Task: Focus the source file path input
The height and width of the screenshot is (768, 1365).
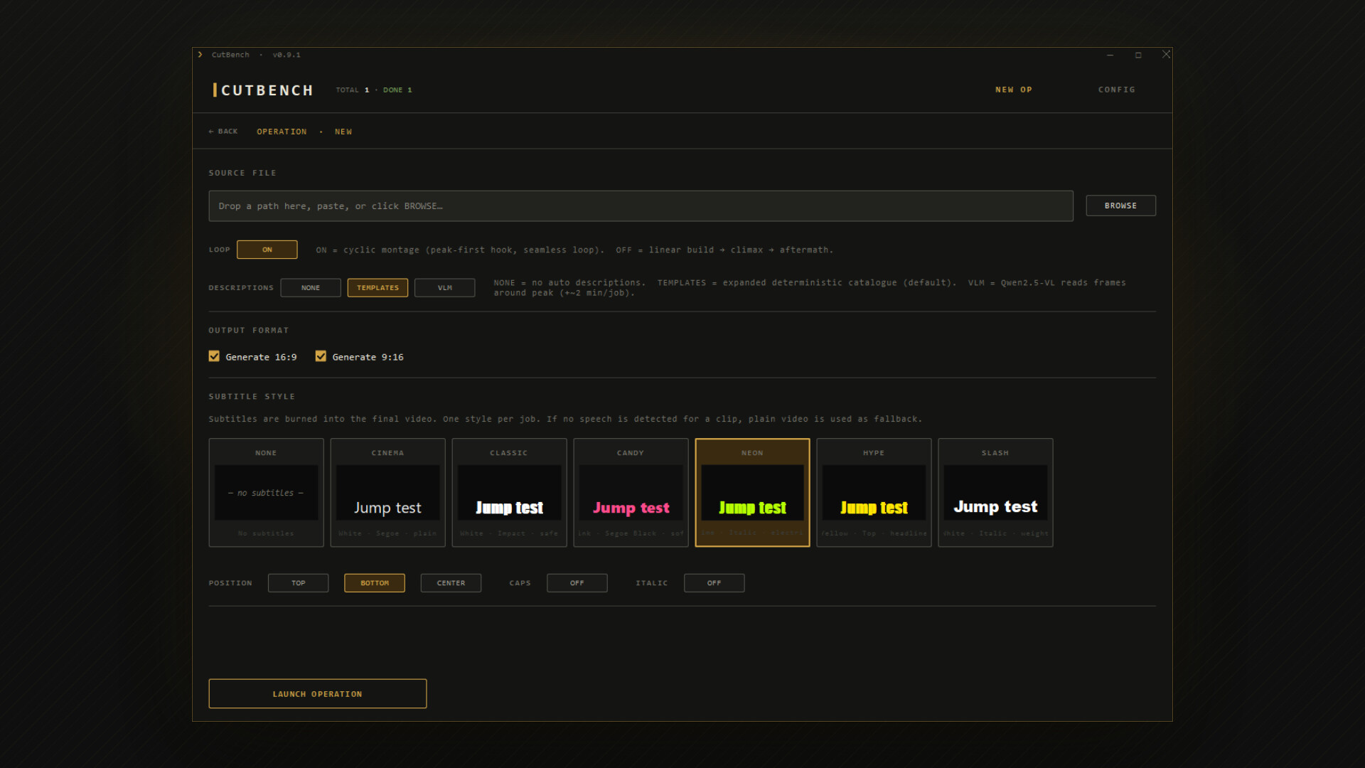Action: tap(641, 206)
